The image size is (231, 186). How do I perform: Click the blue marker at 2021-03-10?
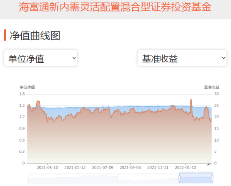click(47, 108)
